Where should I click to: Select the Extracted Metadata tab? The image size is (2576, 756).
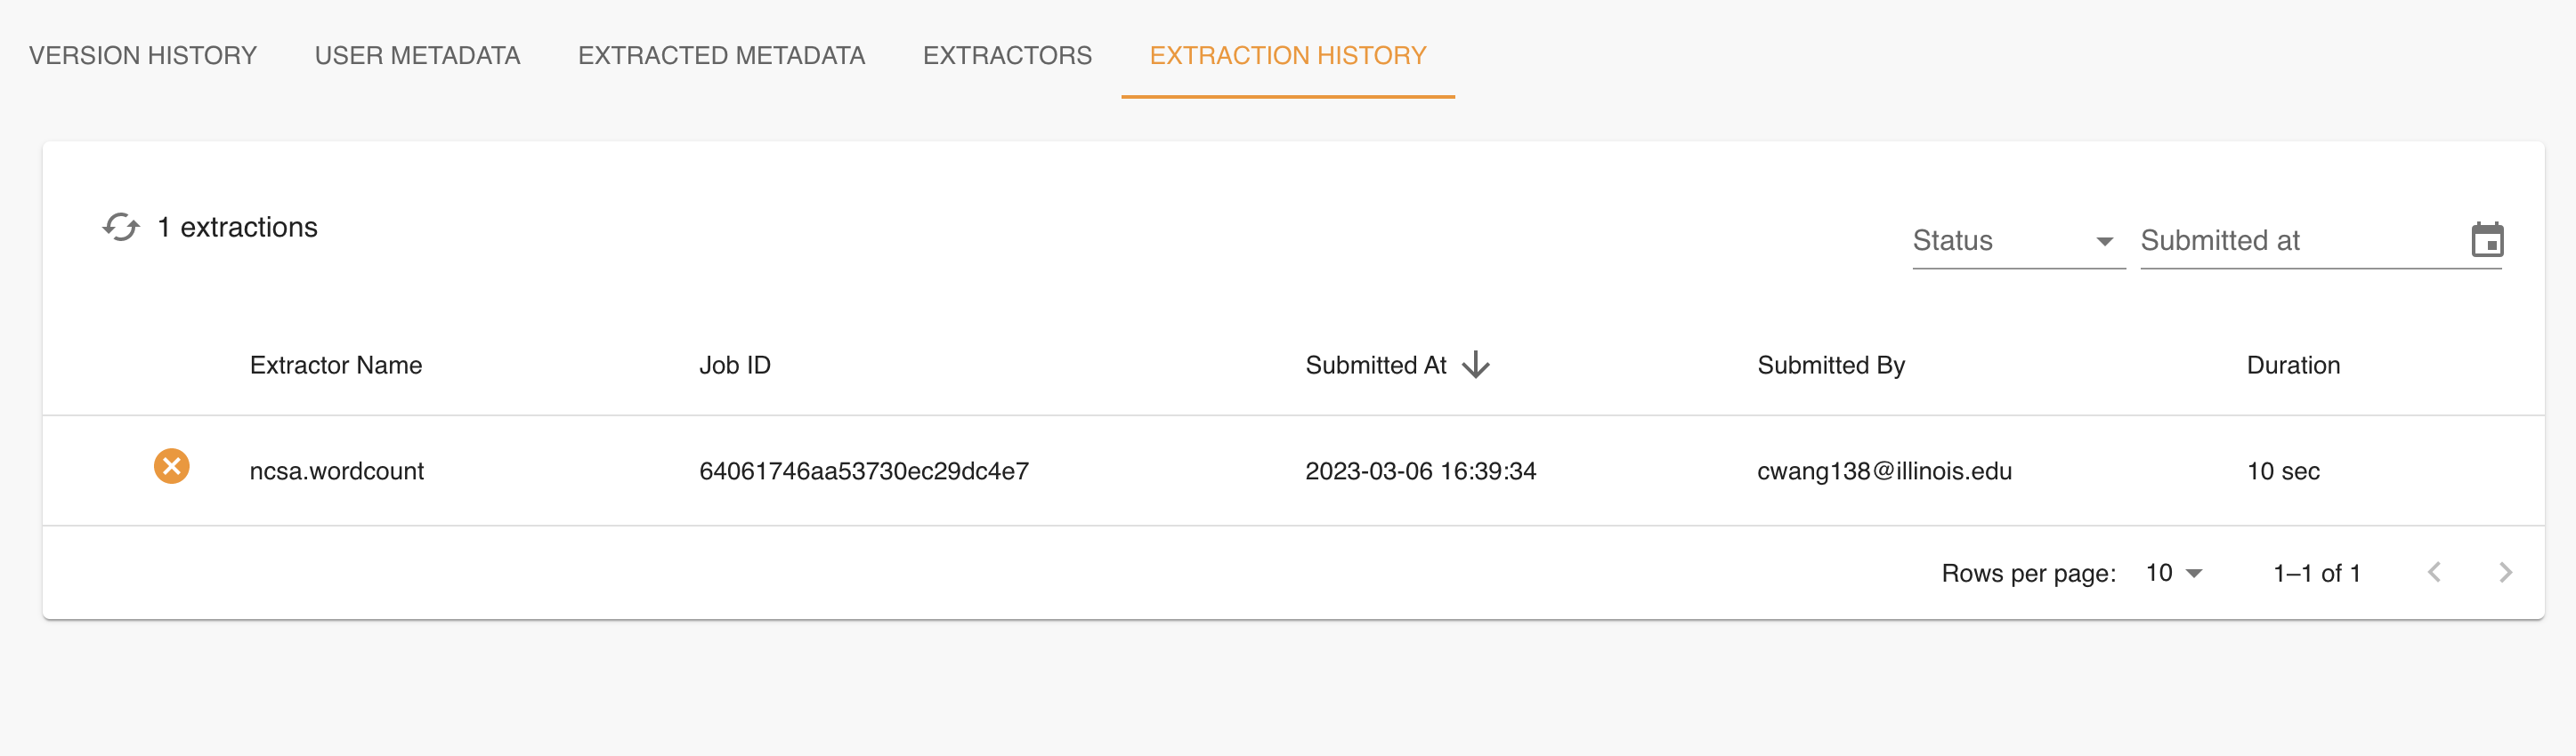[721, 55]
